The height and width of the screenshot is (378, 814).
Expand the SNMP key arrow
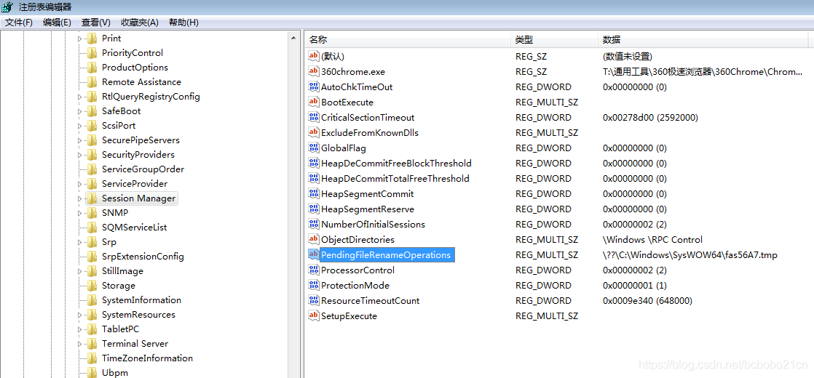click(79, 212)
